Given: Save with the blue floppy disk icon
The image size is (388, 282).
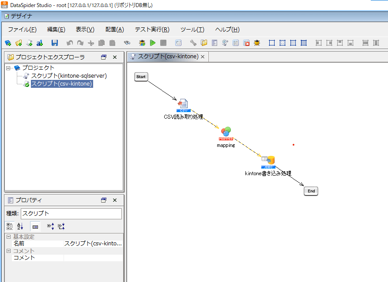Looking at the screenshot, I should (x=54, y=43).
